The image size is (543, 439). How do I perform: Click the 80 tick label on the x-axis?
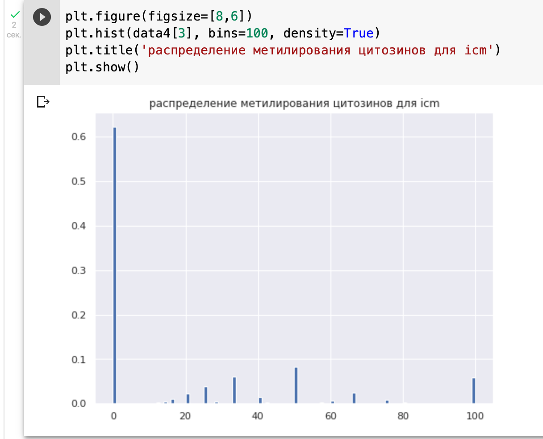[403, 415]
